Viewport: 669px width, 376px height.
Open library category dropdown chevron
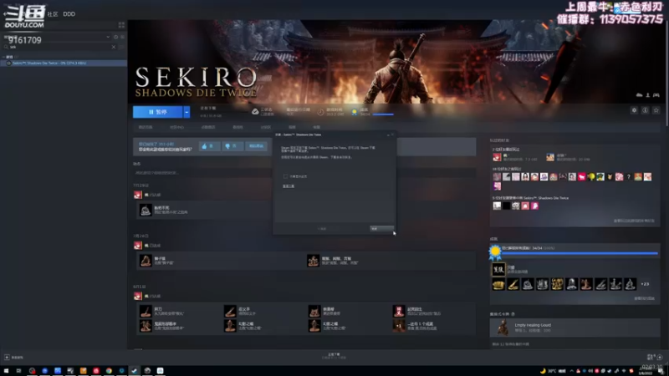point(108,37)
